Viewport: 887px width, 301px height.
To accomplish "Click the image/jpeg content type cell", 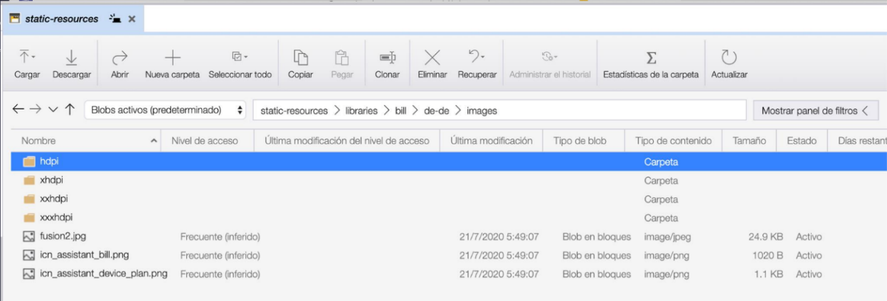I will click(668, 236).
